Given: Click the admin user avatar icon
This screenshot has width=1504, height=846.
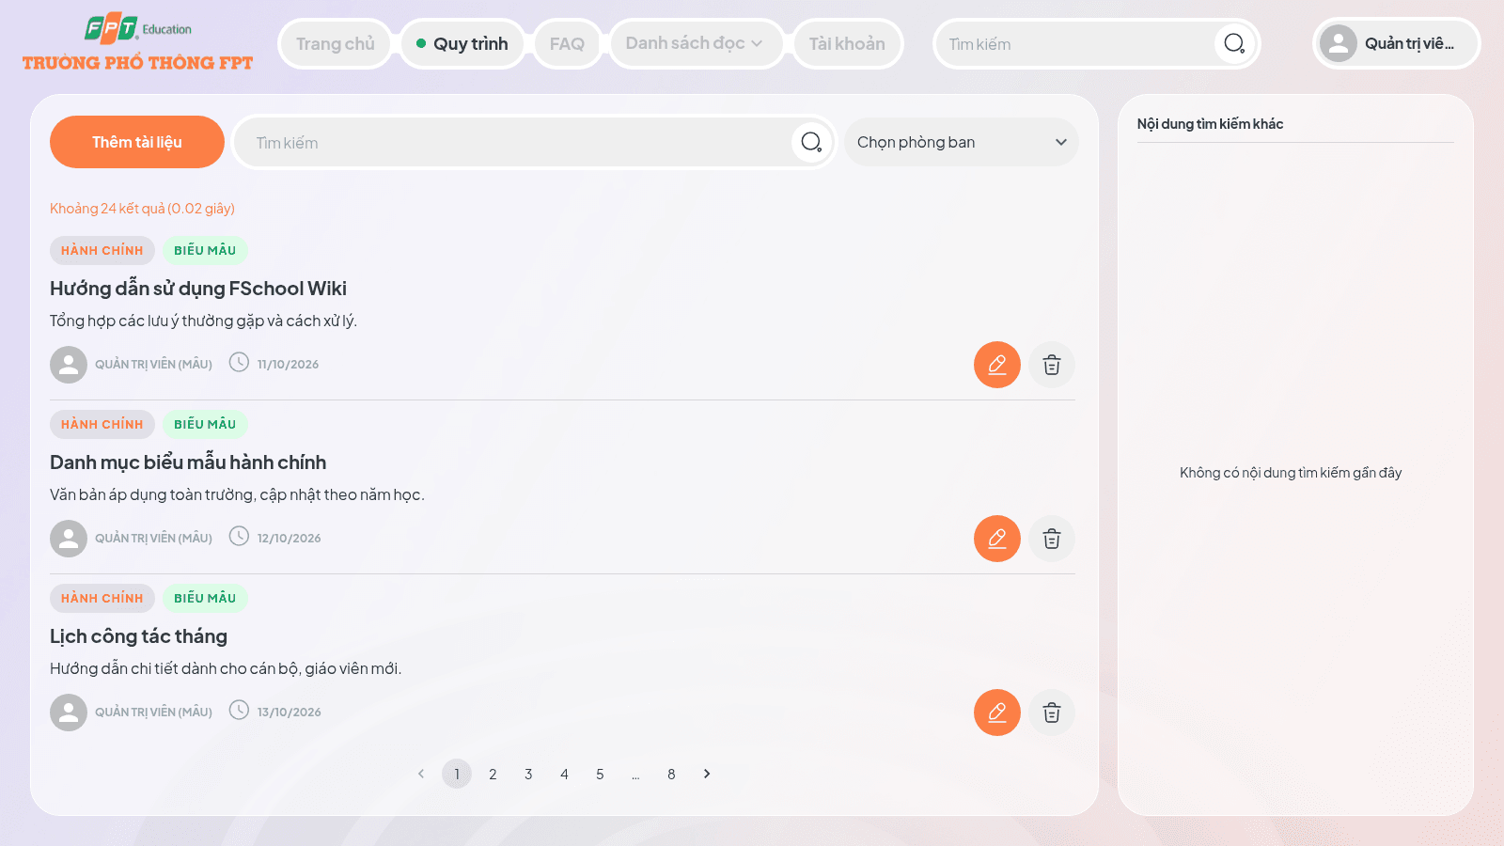Looking at the screenshot, I should [x=1338, y=43].
